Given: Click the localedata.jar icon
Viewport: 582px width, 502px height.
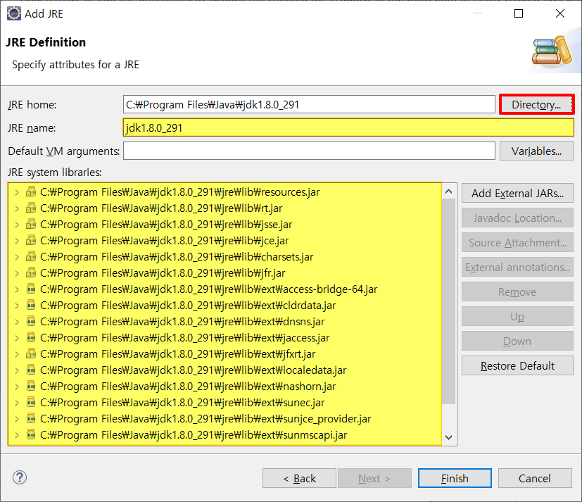Looking at the screenshot, I should [x=31, y=370].
